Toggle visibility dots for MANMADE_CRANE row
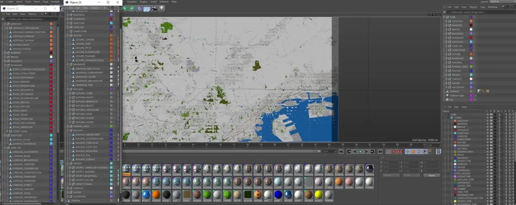This screenshot has height=205, width=516. click(114, 77)
